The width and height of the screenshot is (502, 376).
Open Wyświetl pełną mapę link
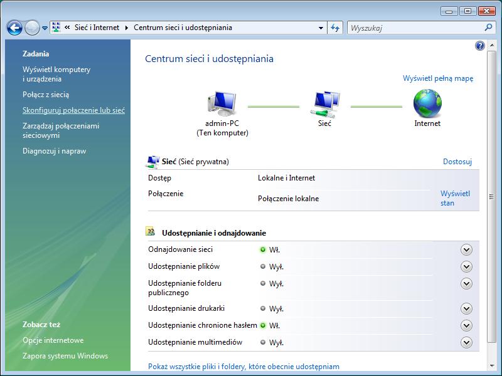point(437,78)
